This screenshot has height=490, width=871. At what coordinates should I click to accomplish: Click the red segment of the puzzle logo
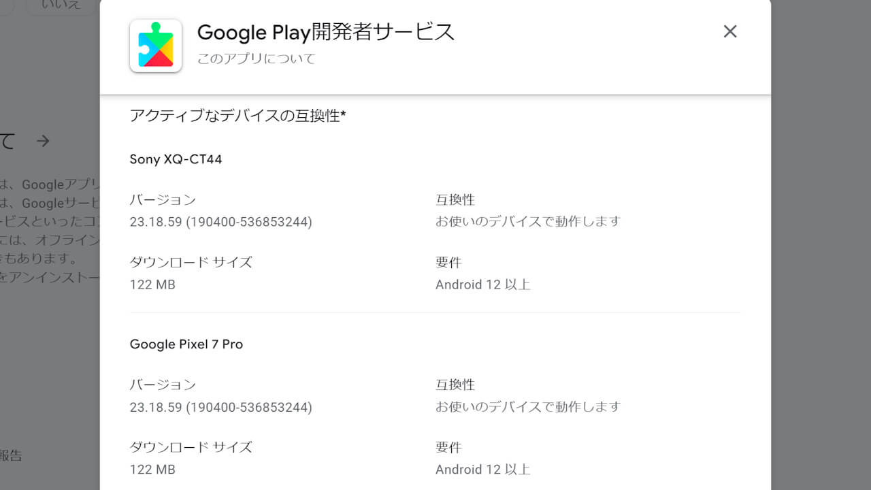click(x=157, y=61)
